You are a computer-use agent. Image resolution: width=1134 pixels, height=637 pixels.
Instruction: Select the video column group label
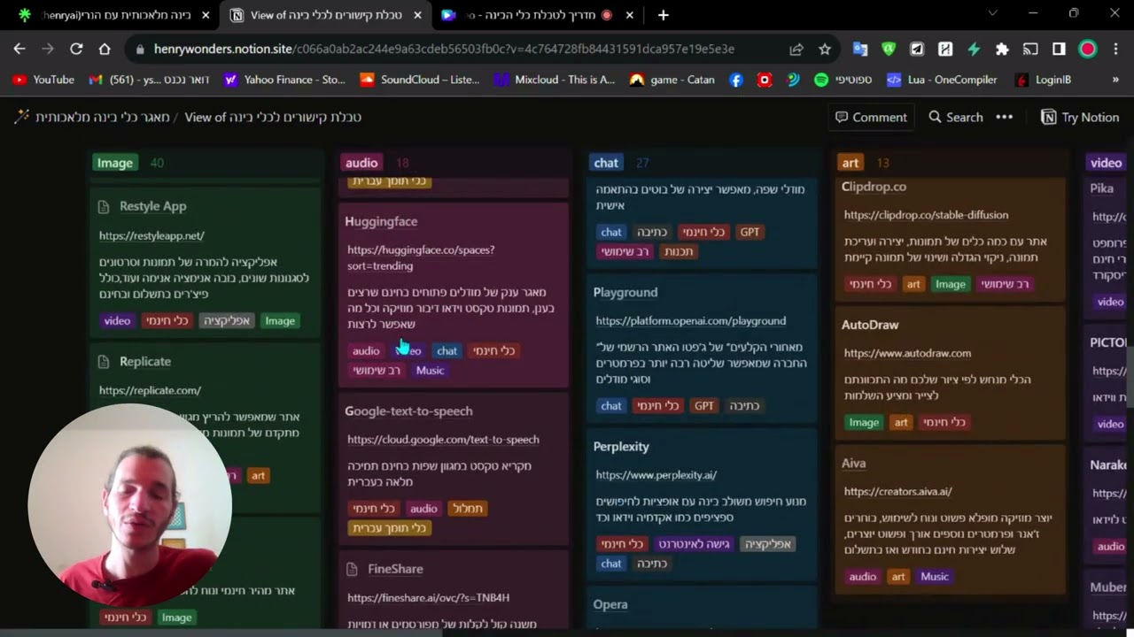click(1106, 163)
